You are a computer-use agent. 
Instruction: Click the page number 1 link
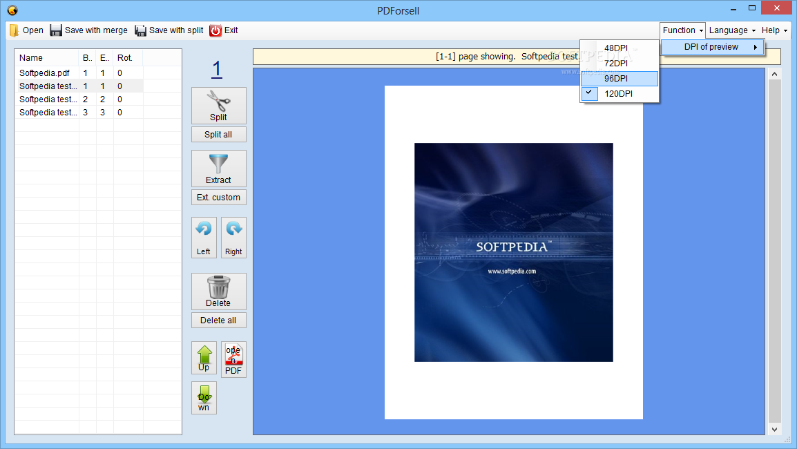point(217,69)
